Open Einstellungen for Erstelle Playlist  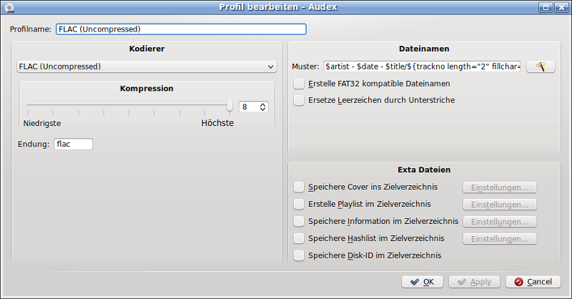point(499,205)
